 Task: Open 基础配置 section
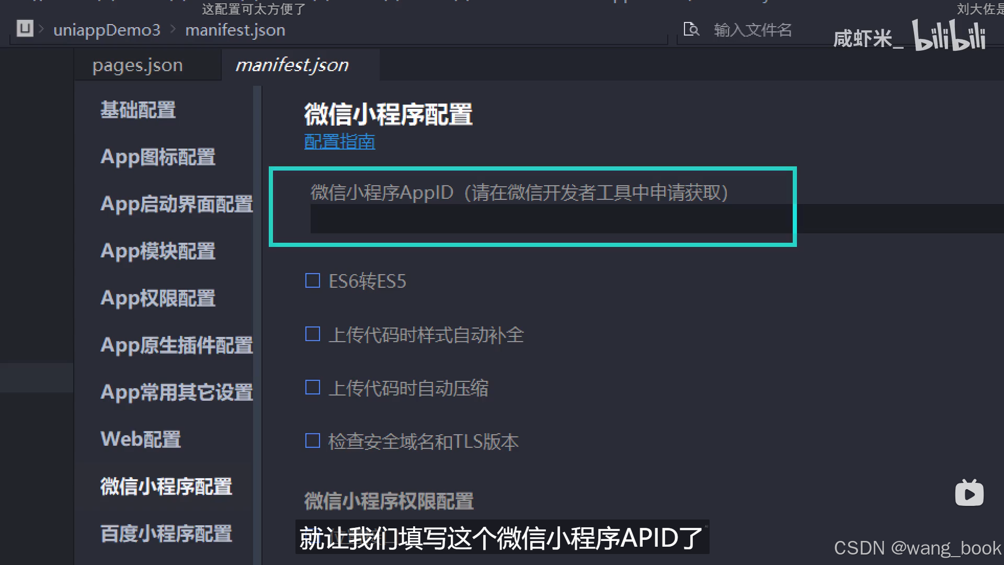pyautogui.click(x=138, y=110)
